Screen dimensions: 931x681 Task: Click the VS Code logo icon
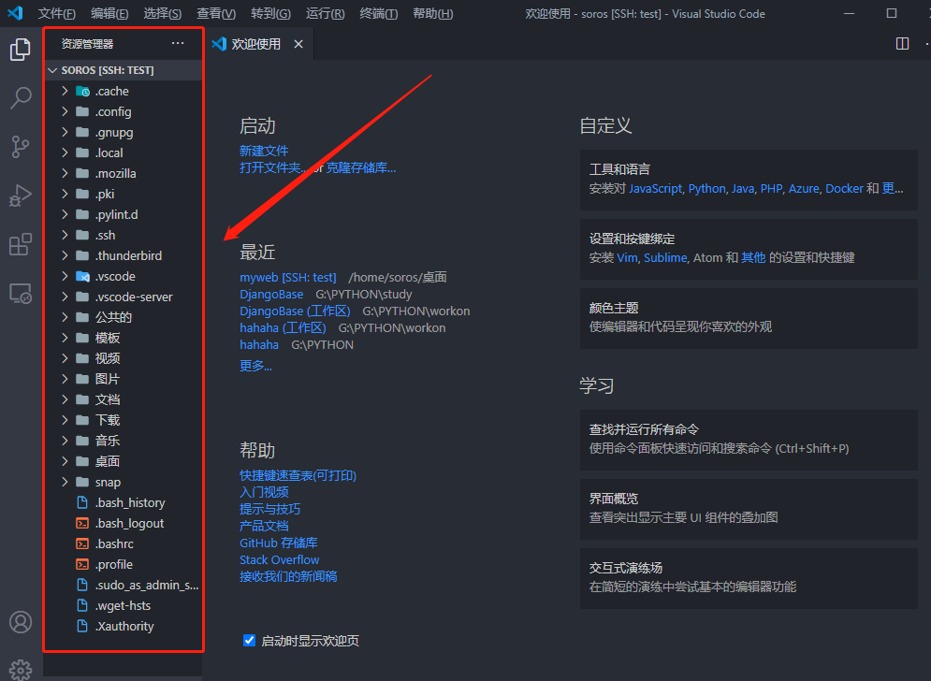pos(15,12)
